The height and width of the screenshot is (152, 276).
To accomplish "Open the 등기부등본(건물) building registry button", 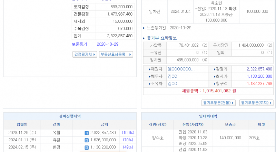I will coord(218,103).
